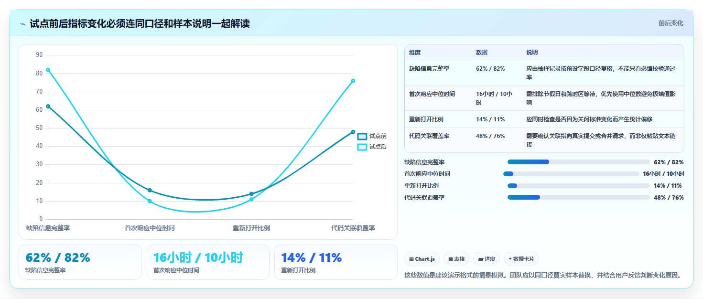Select the 首次响应中位时间 progress bar
Screen dimensions: 703x299
571,174
